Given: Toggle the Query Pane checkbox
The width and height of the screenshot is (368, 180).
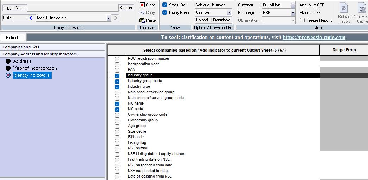Looking at the screenshot, I should tap(165, 13).
